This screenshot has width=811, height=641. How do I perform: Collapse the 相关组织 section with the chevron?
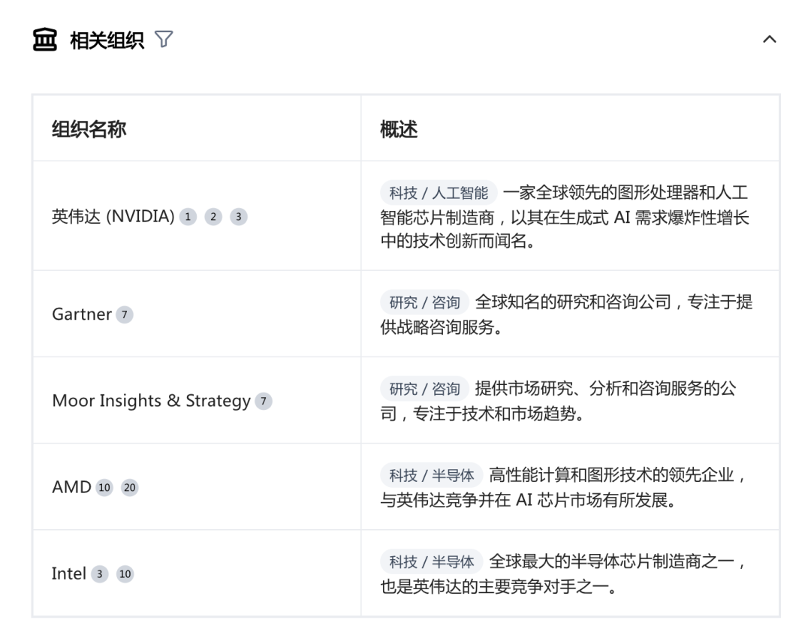pyautogui.click(x=770, y=39)
